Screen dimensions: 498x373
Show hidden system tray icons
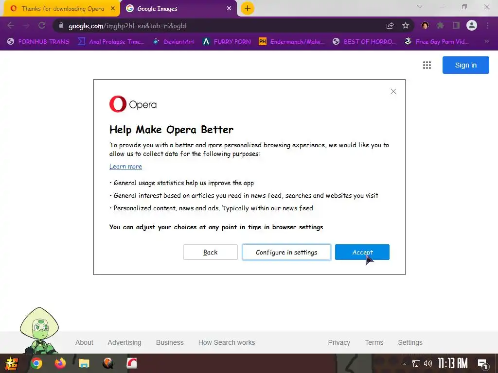(x=404, y=363)
